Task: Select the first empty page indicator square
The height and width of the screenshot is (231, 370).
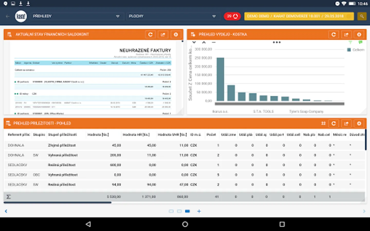Action: 171,211
